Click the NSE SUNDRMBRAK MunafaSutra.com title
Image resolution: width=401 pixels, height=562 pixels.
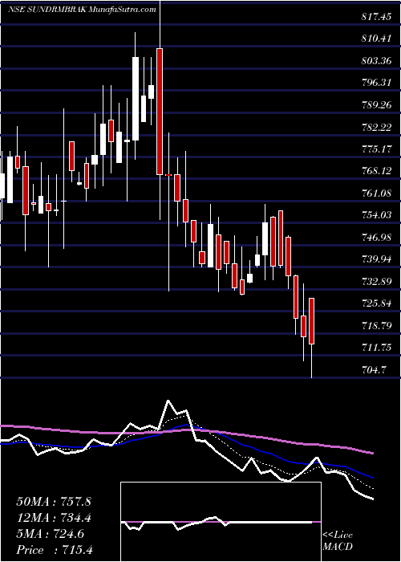click(82, 10)
